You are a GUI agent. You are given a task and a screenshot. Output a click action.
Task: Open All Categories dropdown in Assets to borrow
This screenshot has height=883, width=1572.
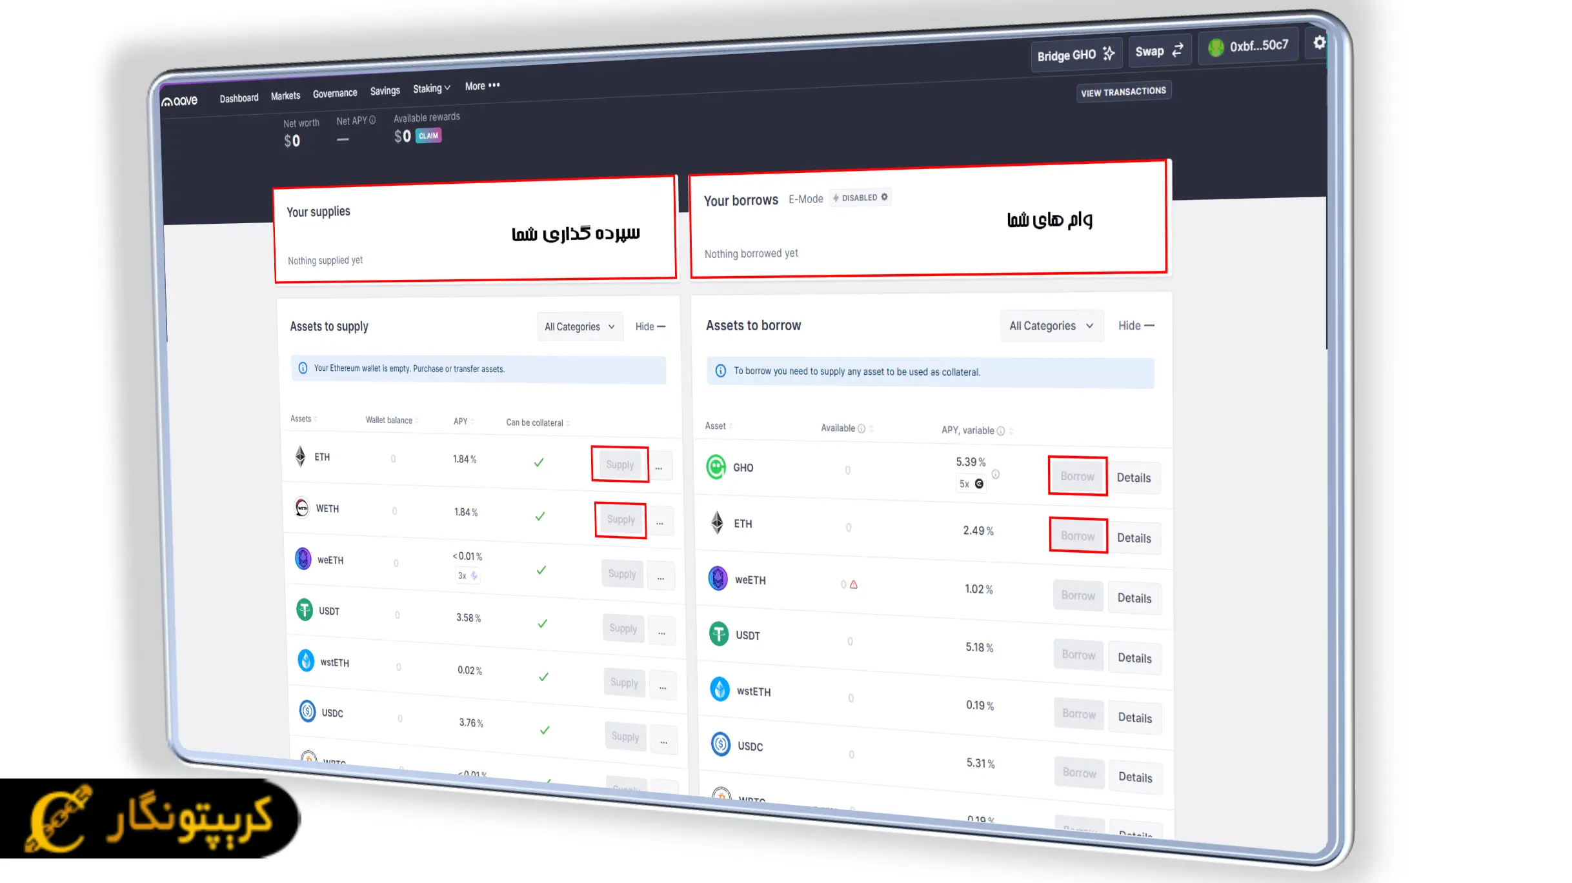[x=1051, y=326]
